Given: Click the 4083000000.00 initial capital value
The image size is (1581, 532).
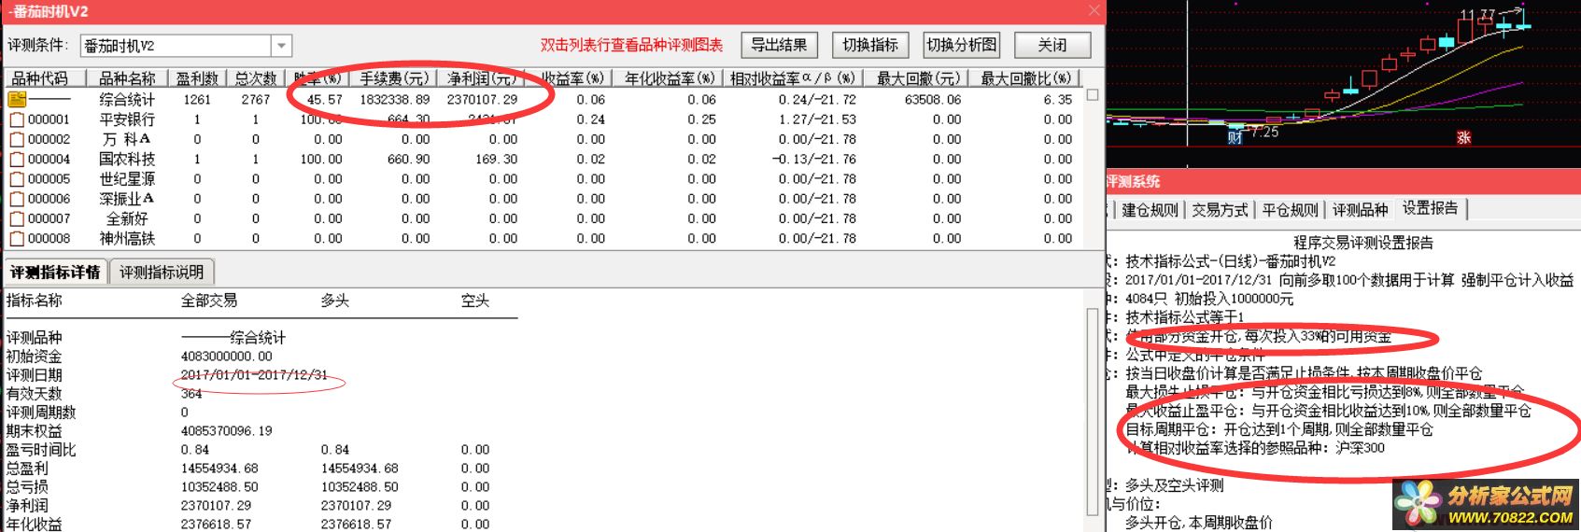Looking at the screenshot, I should pos(227,357).
